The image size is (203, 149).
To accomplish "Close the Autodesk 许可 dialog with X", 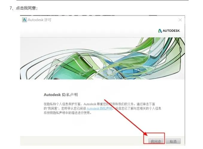I will (x=180, y=20).
